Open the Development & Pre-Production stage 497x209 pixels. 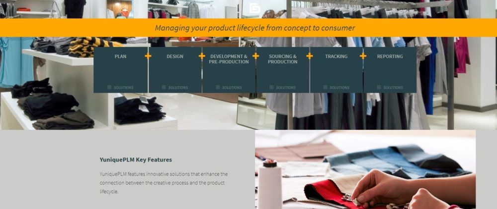(x=229, y=70)
